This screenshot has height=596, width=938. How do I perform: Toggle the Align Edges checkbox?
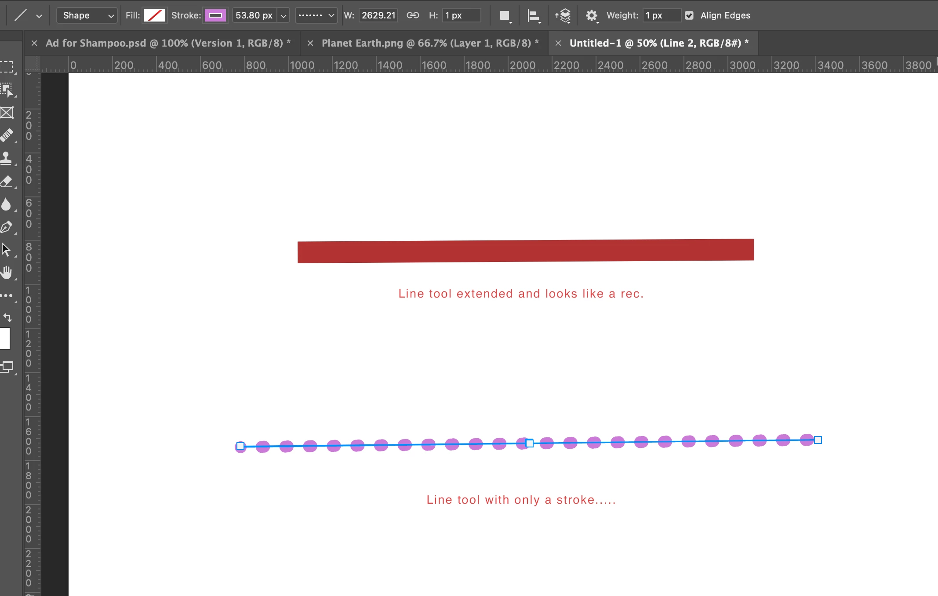689,15
